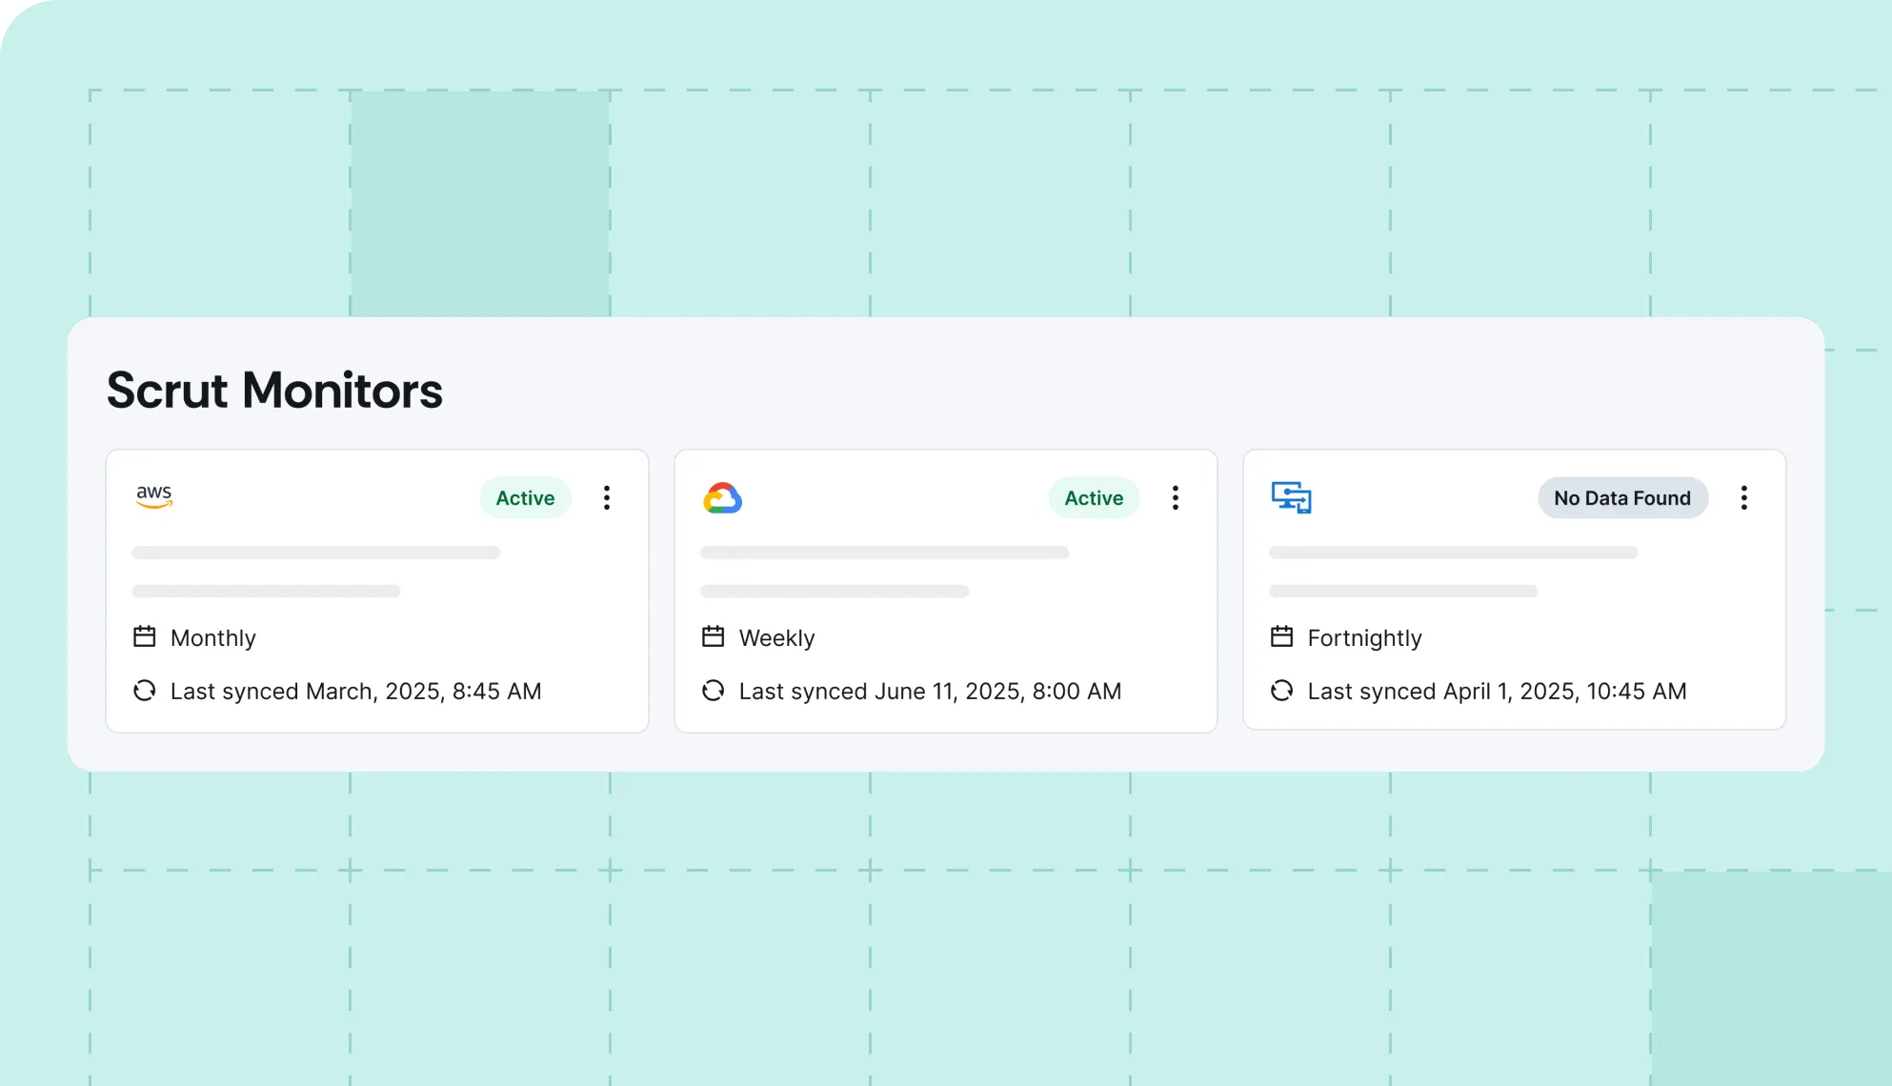Open three-dot menu on Google Cloud card
1892x1086 pixels.
tap(1175, 498)
